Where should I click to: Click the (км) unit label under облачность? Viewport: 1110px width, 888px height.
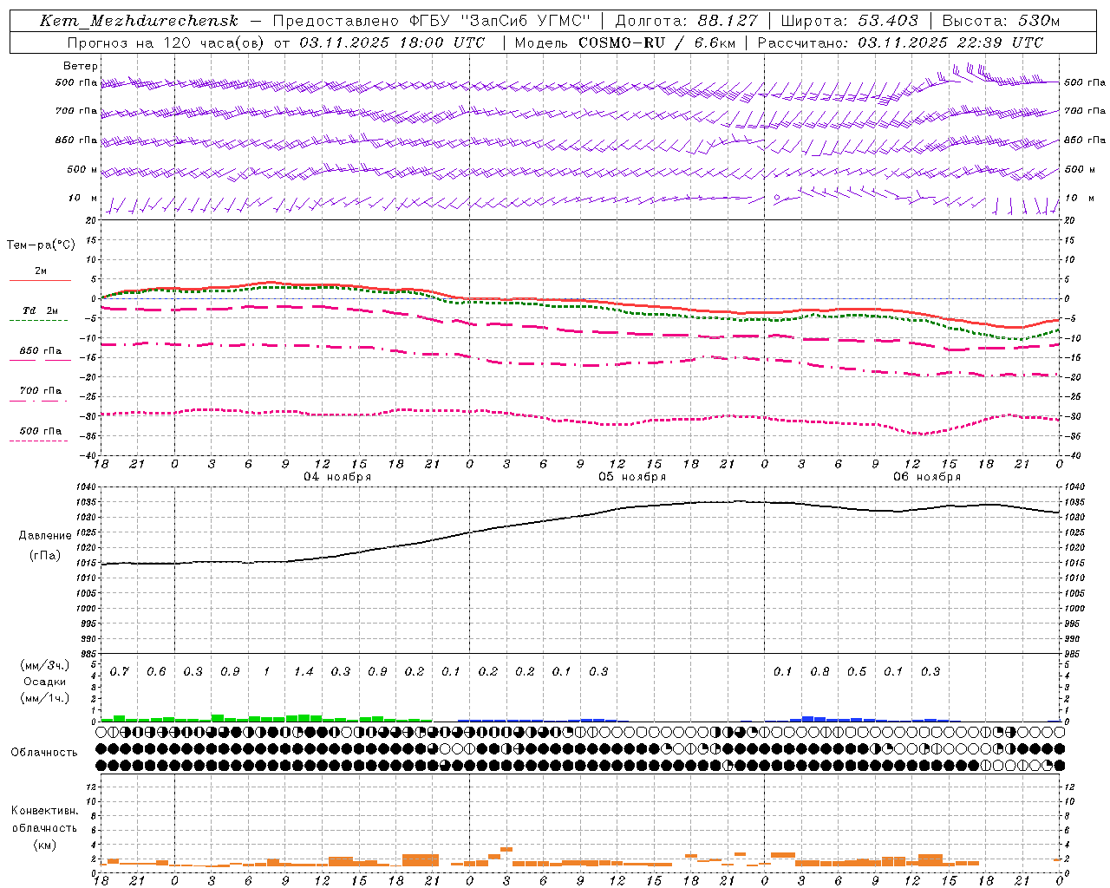pos(44,845)
